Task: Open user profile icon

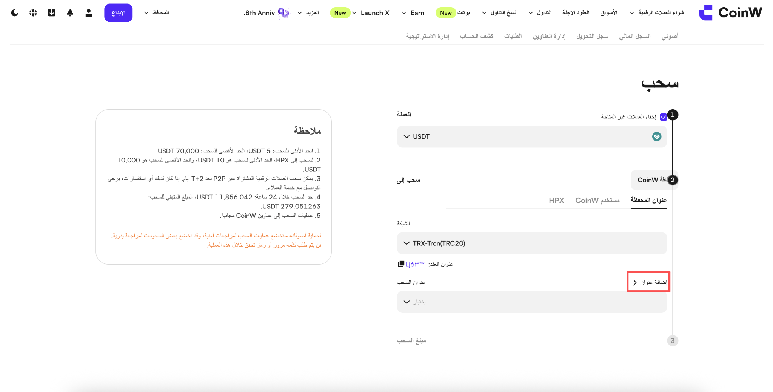Action: (89, 13)
